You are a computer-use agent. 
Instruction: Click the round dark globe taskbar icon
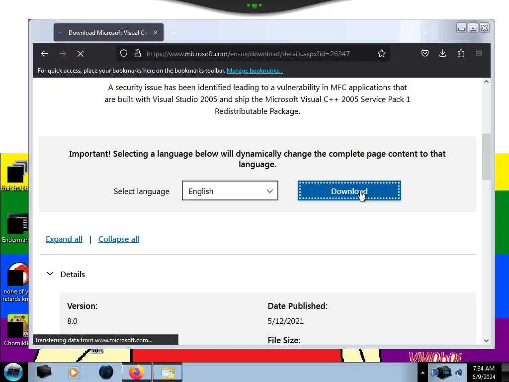106,372
